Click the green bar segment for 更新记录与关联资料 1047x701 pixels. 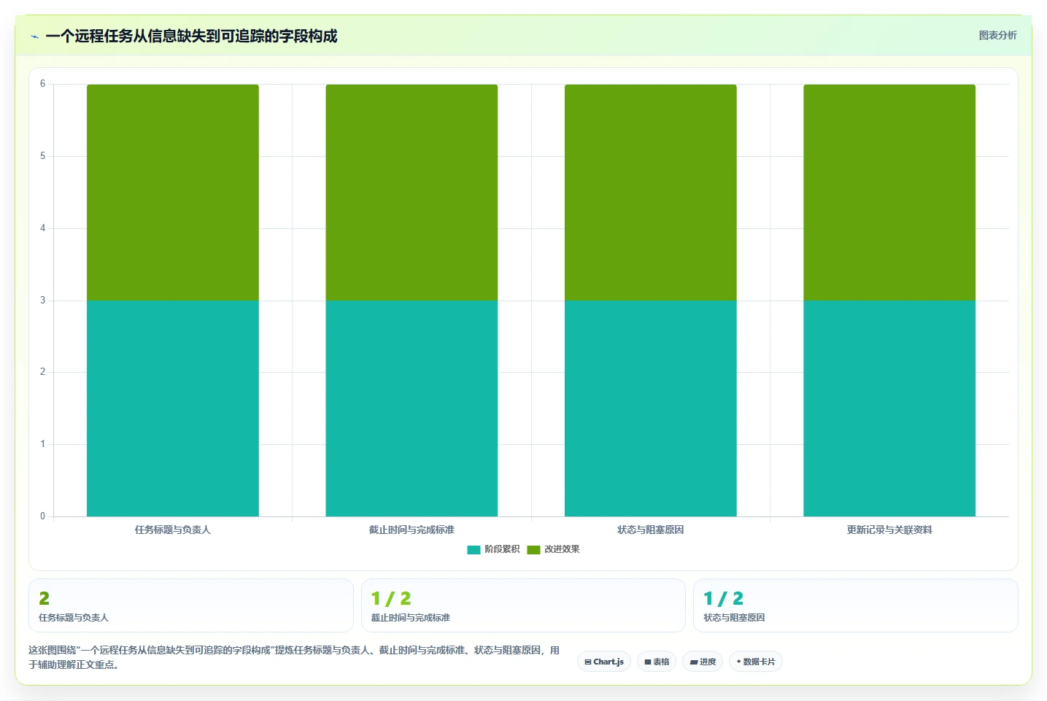coord(889,193)
